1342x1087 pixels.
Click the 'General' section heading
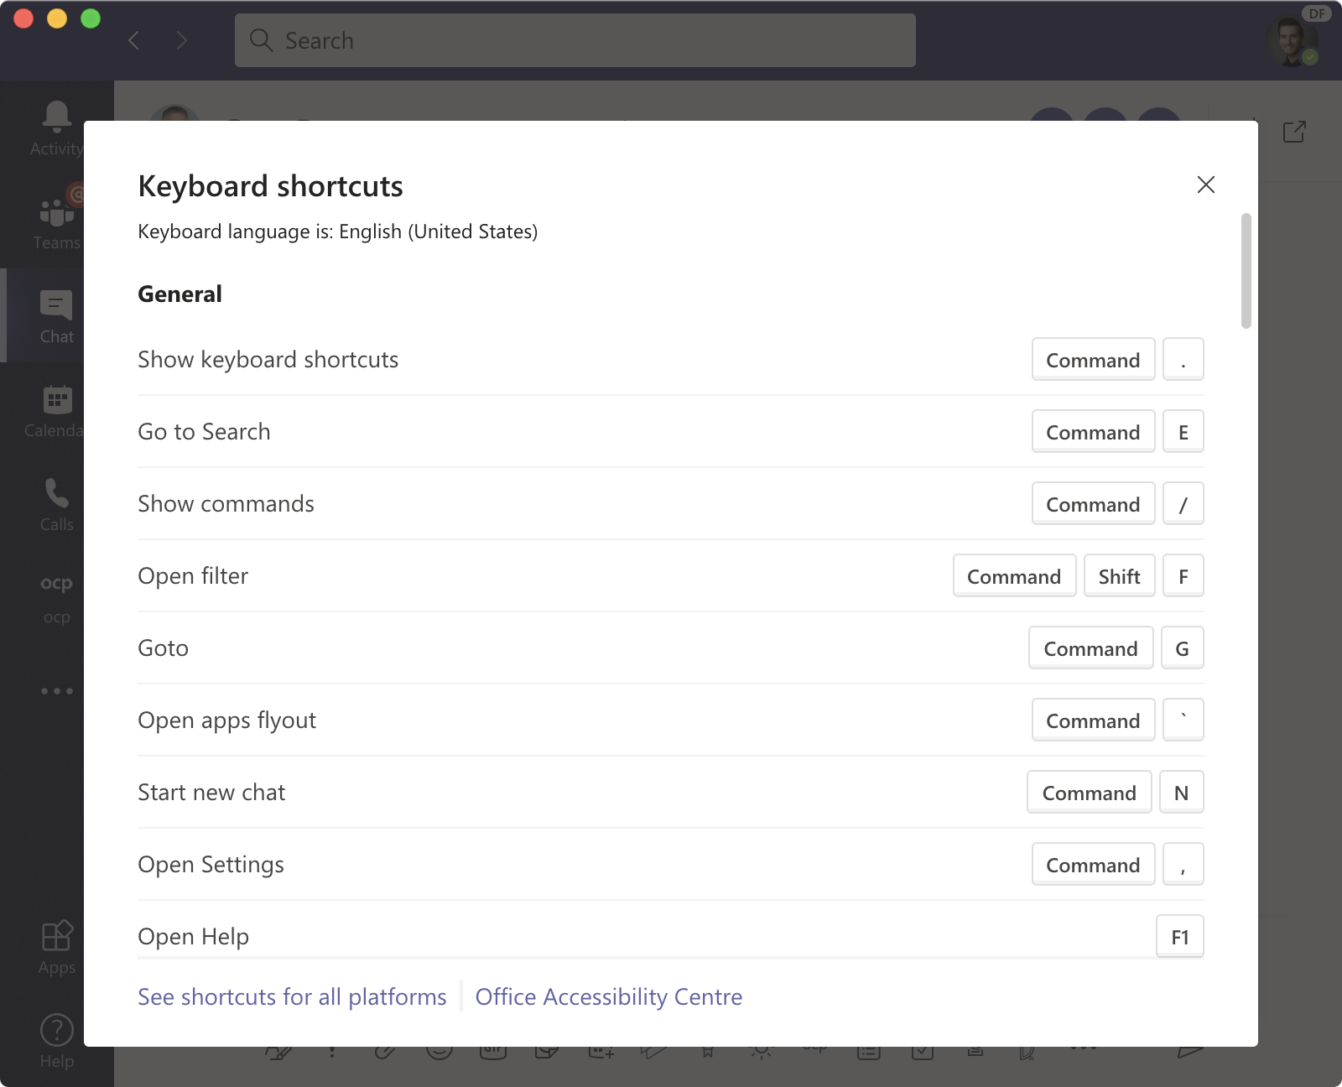[179, 294]
